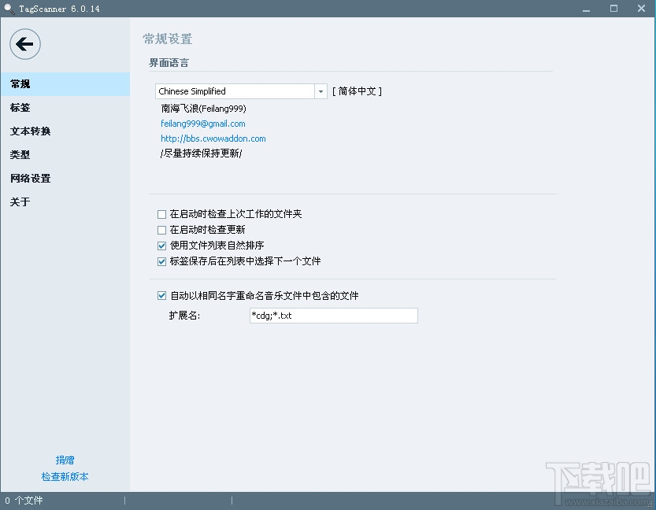Switch to the 文本转换 settings section
This screenshot has height=510, width=656.
30,131
